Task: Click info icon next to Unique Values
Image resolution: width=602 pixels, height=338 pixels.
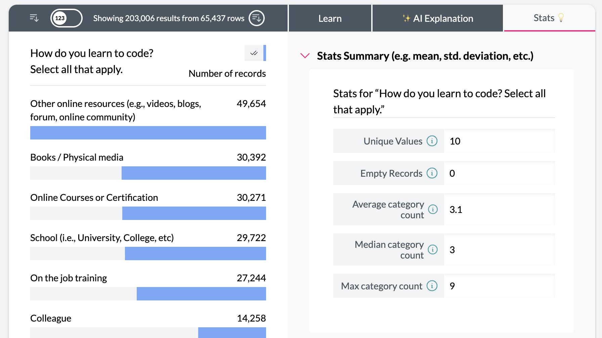Action: tap(432, 141)
